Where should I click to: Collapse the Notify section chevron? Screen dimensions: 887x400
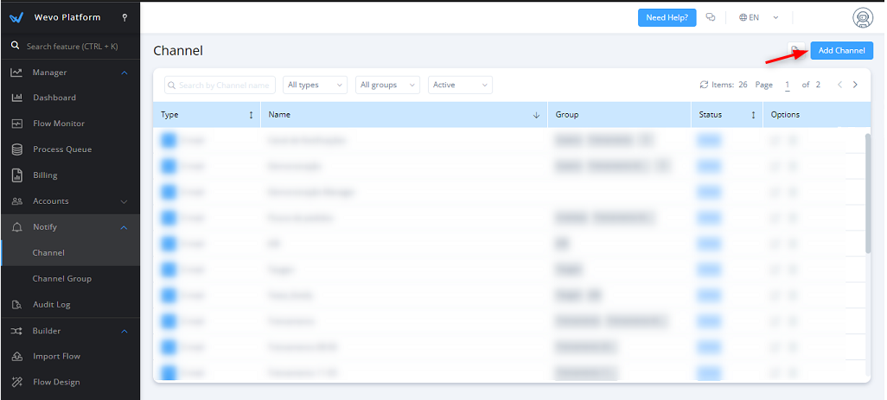pos(125,228)
